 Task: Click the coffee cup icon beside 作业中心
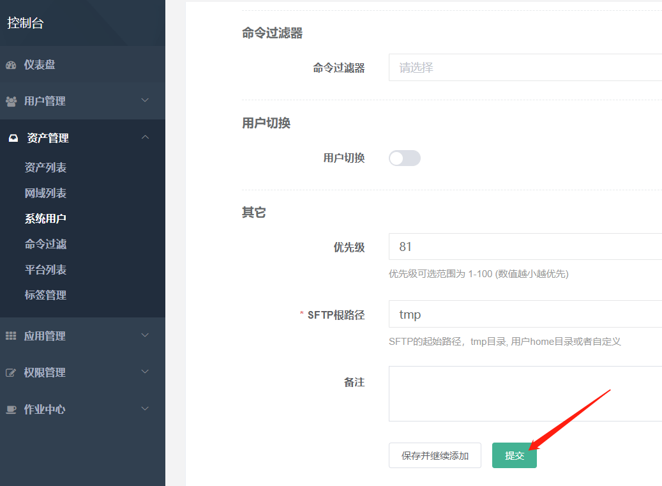click(x=11, y=409)
